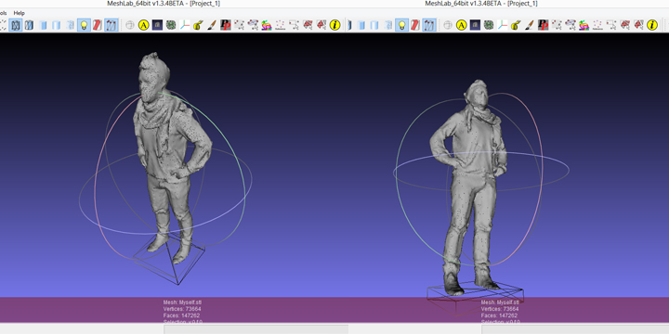
Task: Toggle the light bulb lighting in left window
Action: point(84,25)
